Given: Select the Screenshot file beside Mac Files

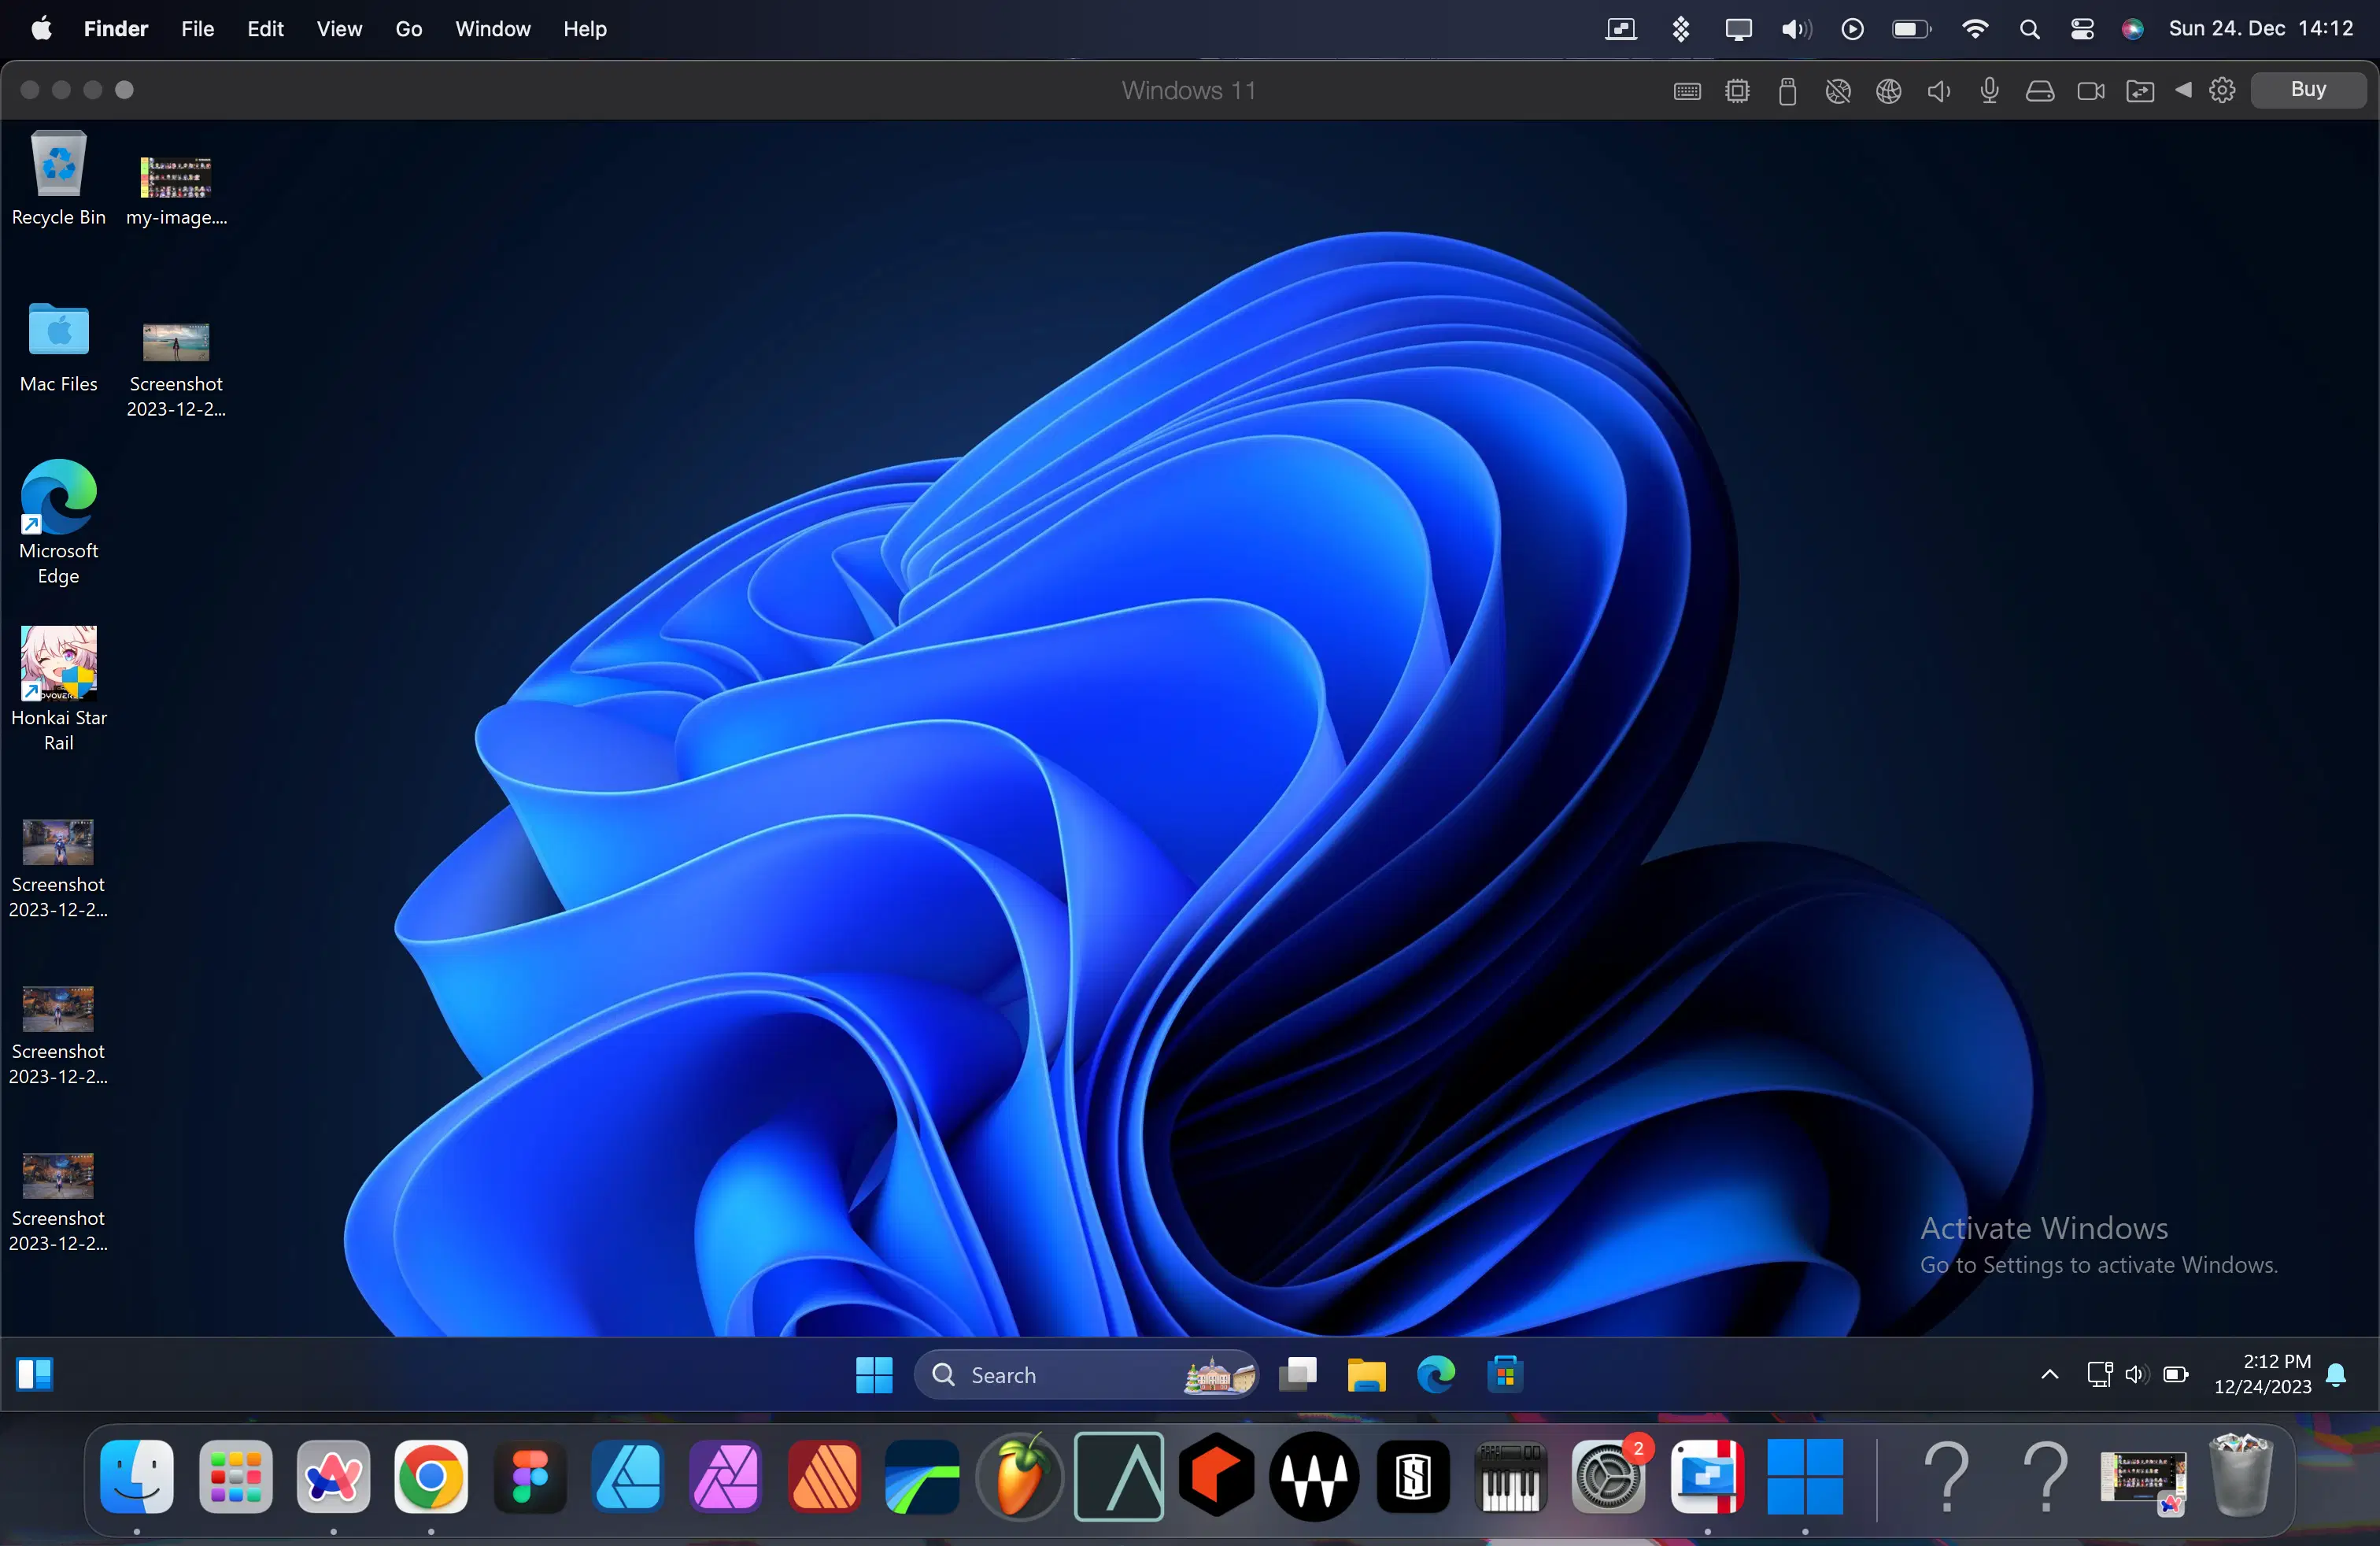Looking at the screenshot, I should tap(176, 368).
